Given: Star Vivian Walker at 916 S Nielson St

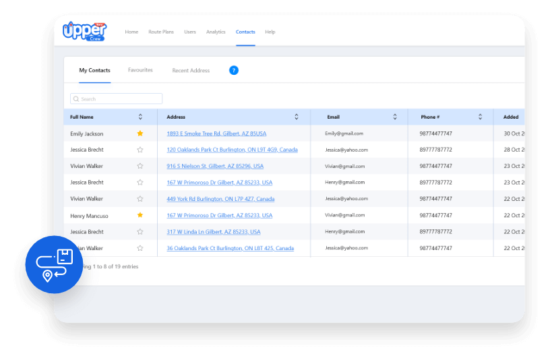Looking at the screenshot, I should (140, 166).
